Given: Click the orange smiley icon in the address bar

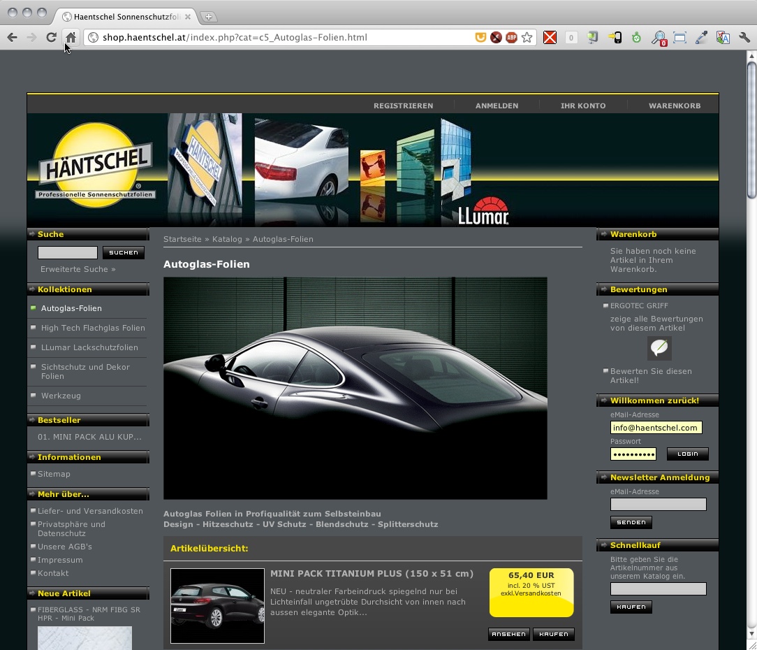Looking at the screenshot, I should (x=480, y=37).
